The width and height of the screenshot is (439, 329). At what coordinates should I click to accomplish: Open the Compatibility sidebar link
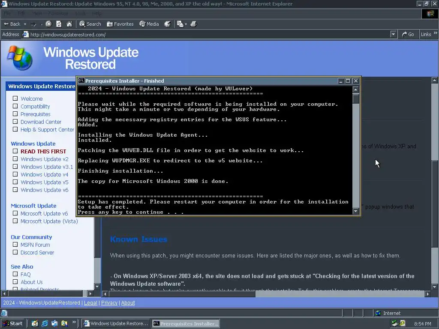point(35,106)
